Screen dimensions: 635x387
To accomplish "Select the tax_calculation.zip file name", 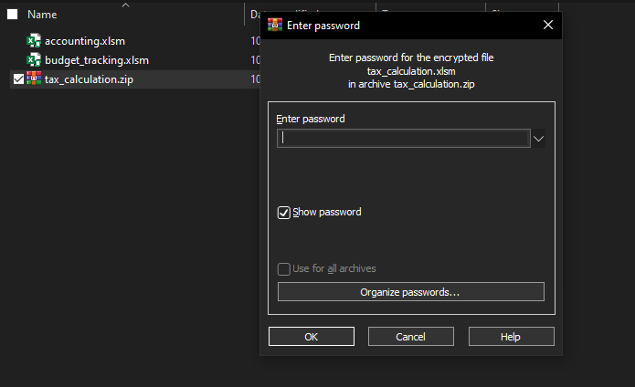I will (x=90, y=79).
